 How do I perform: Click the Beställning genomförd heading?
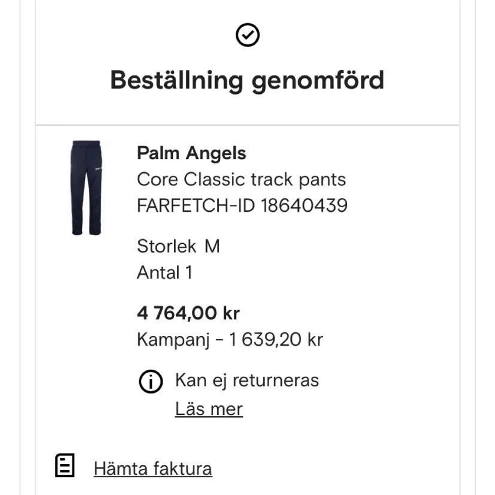247,80
